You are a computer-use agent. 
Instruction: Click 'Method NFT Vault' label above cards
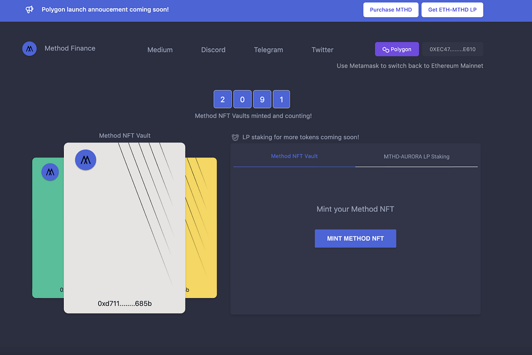(x=125, y=136)
